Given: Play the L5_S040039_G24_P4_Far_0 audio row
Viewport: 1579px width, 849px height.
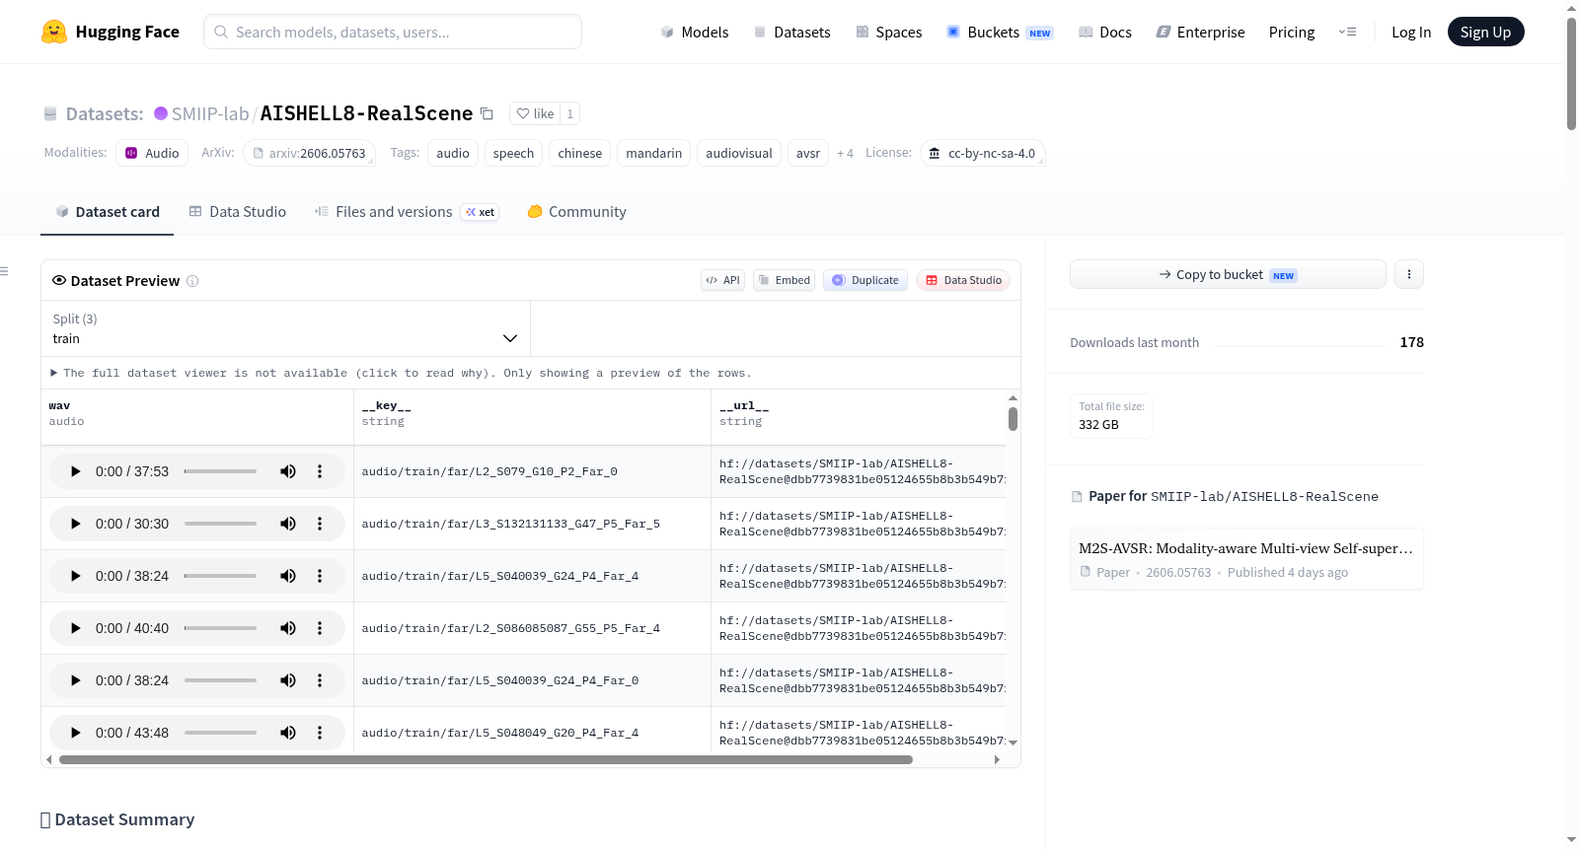Looking at the screenshot, I should pos(75,680).
